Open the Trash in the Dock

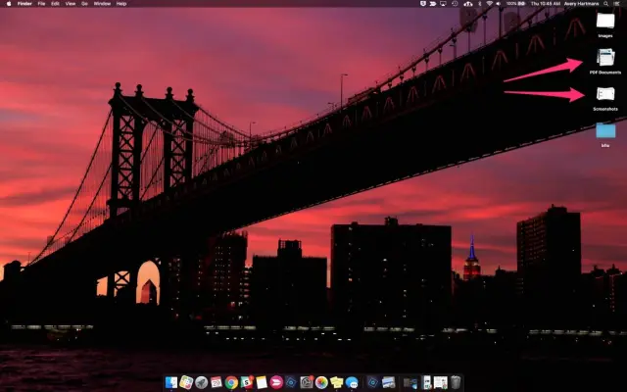(x=456, y=383)
